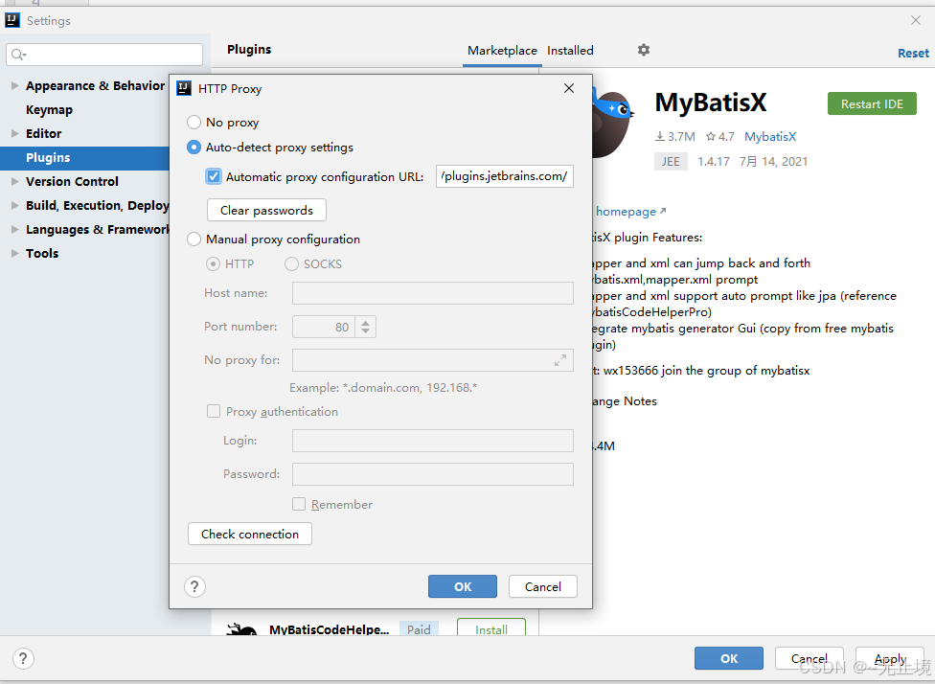This screenshot has width=935, height=684.
Task: Confirm HTTP Proxy dialog with OK
Action: tap(462, 586)
